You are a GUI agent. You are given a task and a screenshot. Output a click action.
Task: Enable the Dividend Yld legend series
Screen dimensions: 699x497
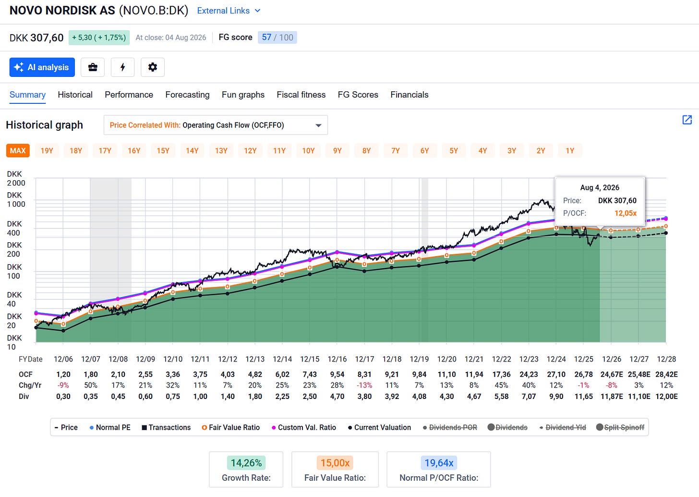point(563,427)
